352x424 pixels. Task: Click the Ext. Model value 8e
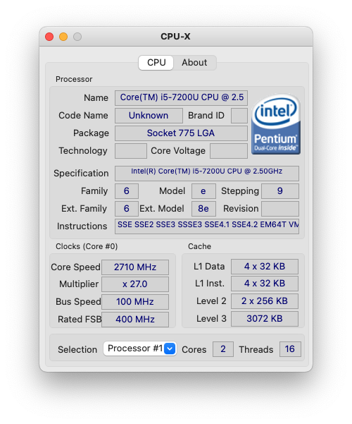click(x=203, y=209)
